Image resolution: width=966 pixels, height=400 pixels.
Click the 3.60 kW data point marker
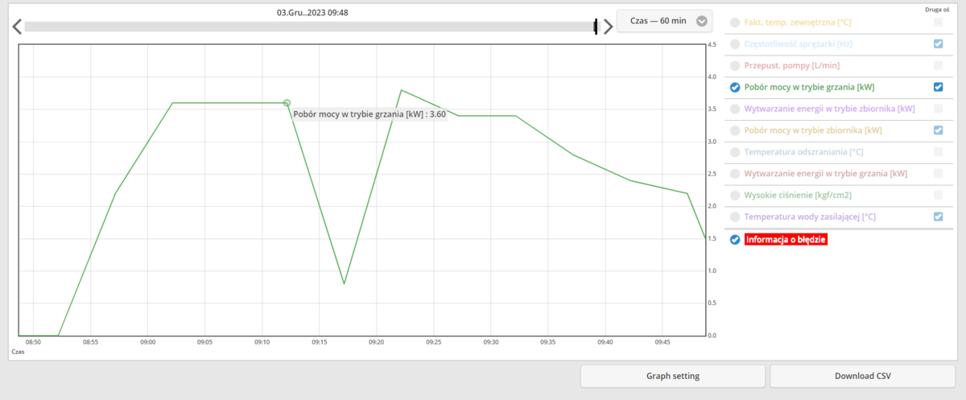[x=287, y=103]
